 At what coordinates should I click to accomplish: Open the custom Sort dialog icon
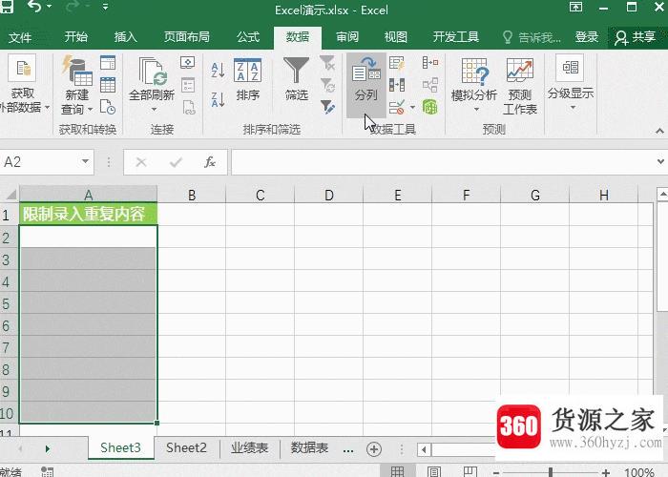(247, 71)
